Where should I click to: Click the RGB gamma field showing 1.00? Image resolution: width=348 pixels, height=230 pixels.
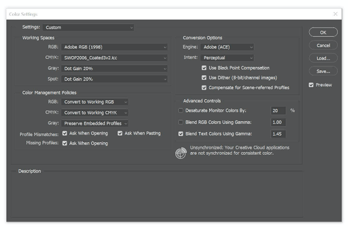click(x=278, y=123)
